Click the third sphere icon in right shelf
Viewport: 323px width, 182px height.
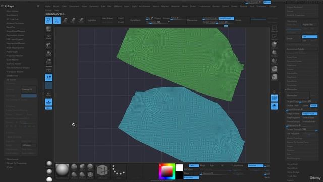tap(274, 44)
